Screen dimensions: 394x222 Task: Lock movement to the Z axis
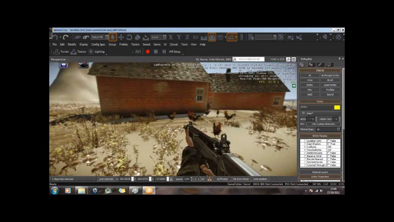click(187, 37)
